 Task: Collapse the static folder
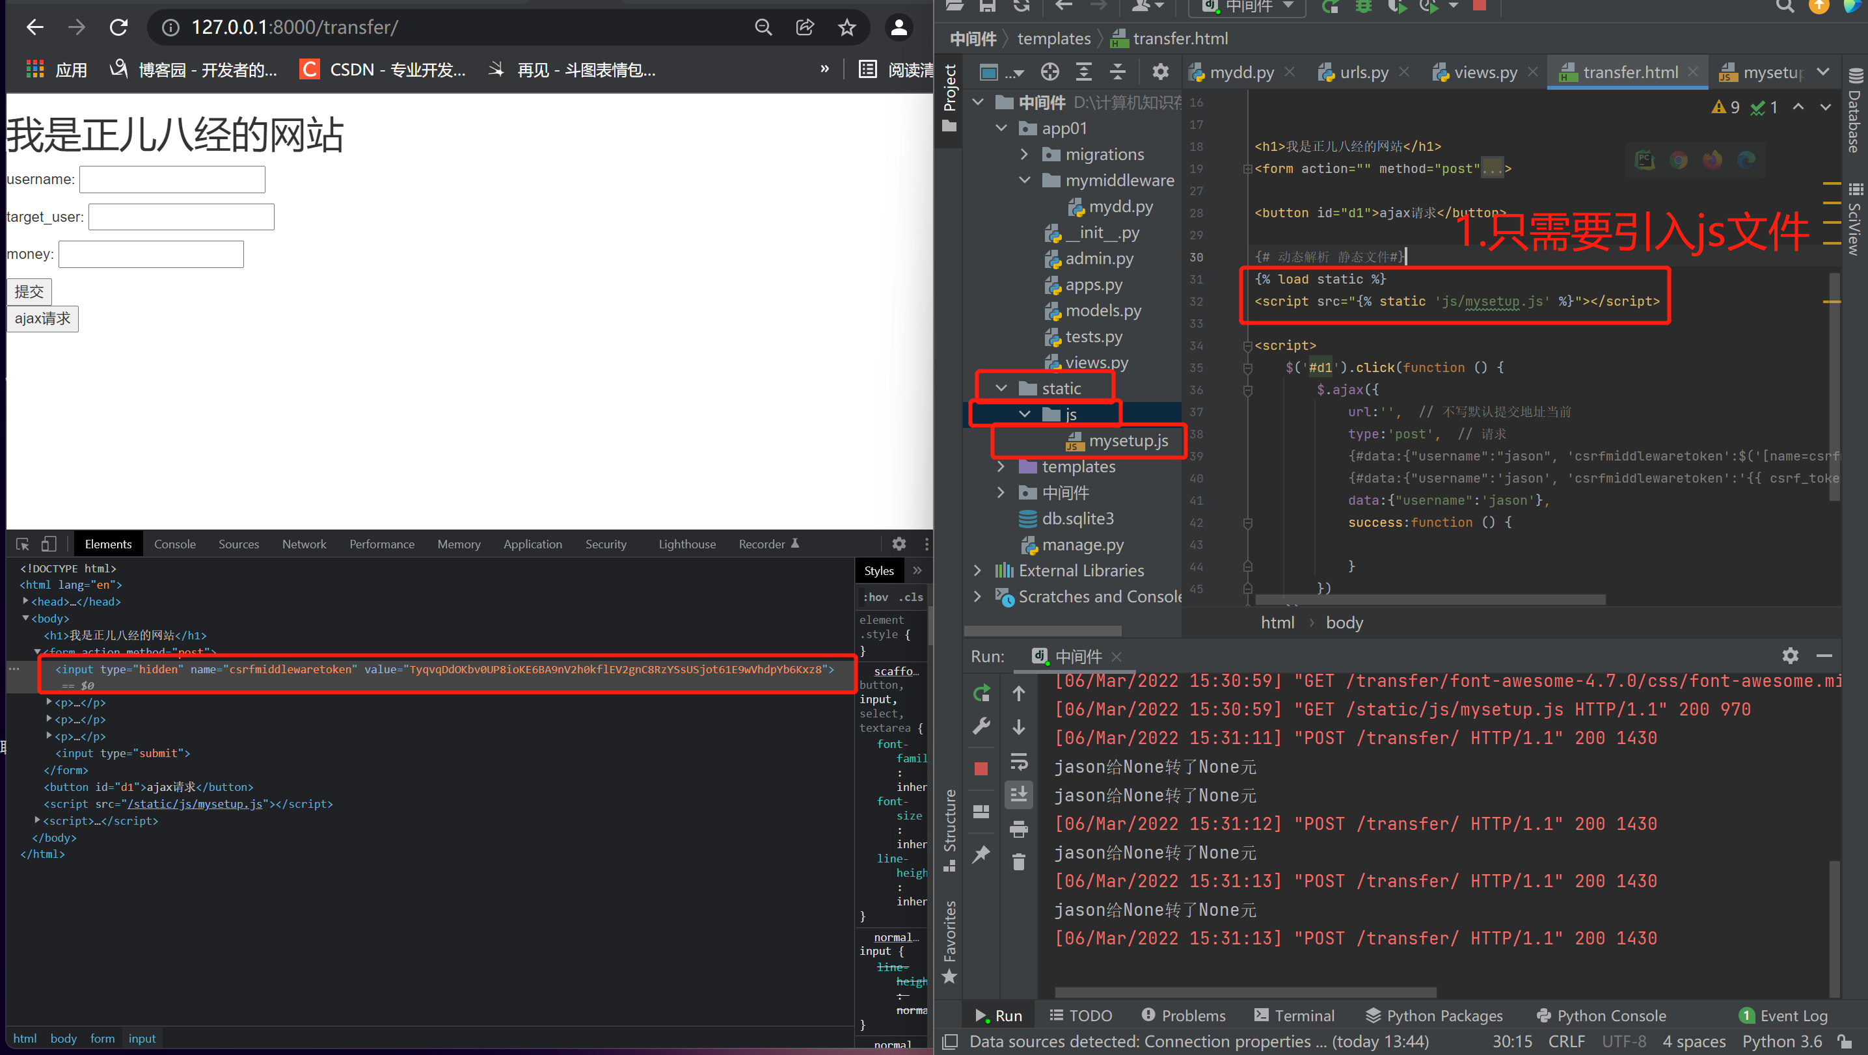coord(1001,389)
